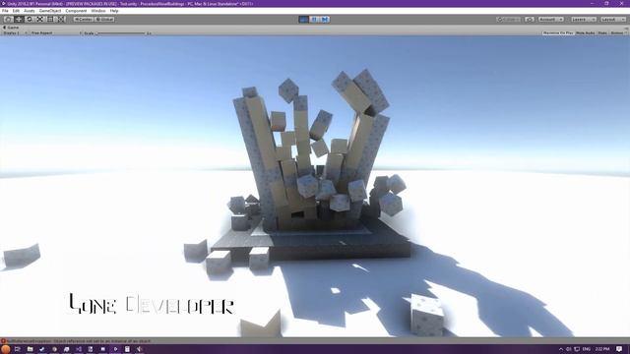
Task: Open the network icon in system tray
Action: click(577, 349)
